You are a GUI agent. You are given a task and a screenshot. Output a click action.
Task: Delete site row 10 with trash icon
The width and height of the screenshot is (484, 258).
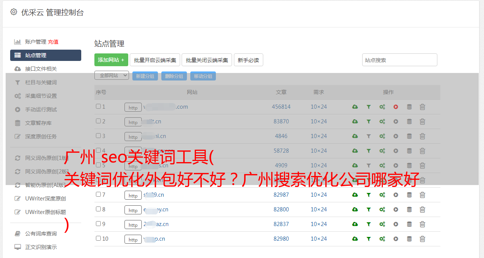pyautogui.click(x=422, y=239)
